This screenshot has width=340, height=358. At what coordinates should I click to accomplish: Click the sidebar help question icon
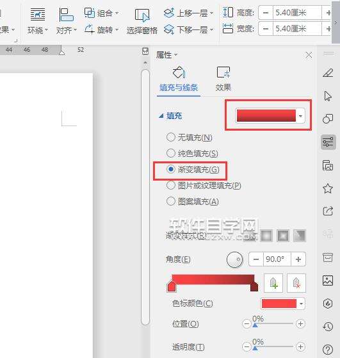point(328,350)
